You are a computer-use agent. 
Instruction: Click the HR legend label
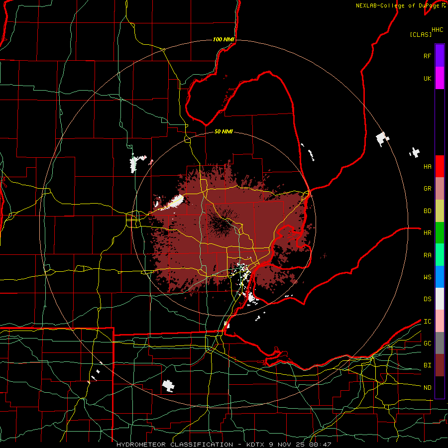click(427, 233)
